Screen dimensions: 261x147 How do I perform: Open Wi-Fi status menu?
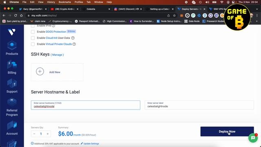[222, 2]
